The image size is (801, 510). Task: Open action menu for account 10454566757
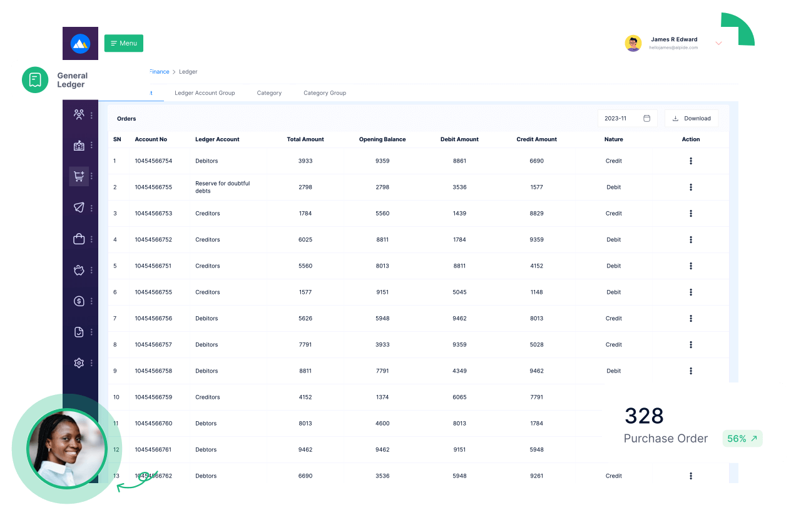[691, 344]
